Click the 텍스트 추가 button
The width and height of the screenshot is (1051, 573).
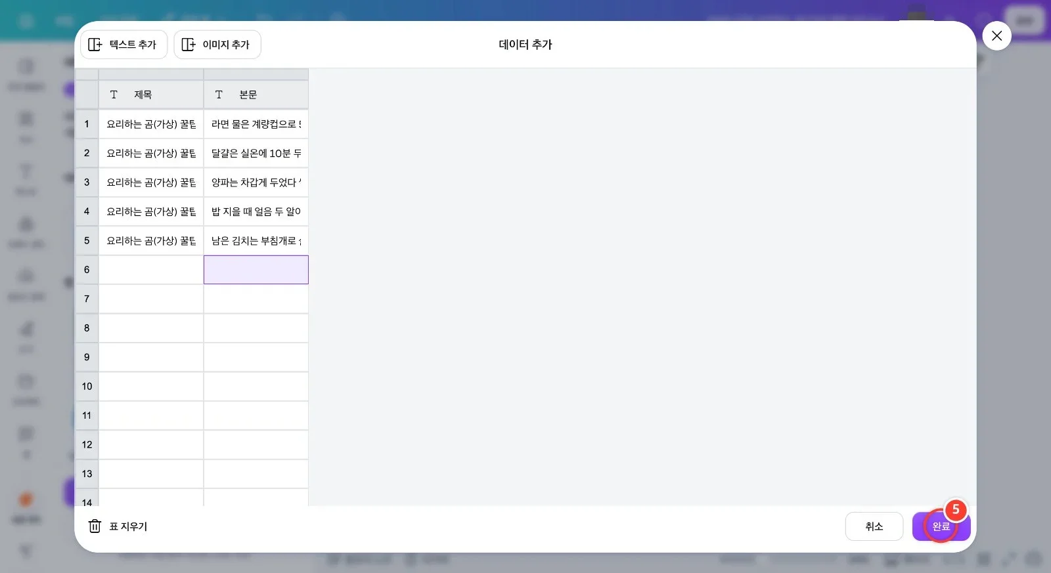[x=124, y=45]
